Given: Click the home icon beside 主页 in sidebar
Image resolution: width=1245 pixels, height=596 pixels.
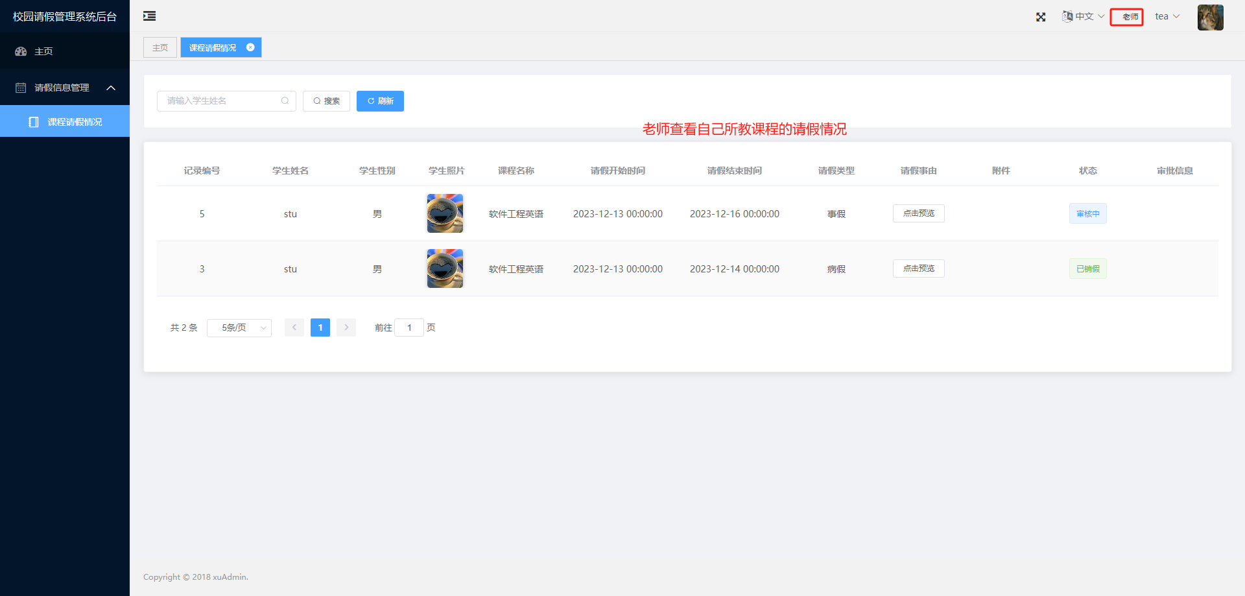Looking at the screenshot, I should point(21,51).
